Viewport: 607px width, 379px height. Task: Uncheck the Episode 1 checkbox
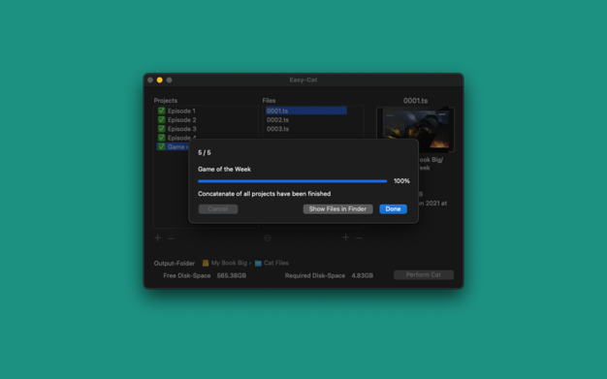pos(161,111)
